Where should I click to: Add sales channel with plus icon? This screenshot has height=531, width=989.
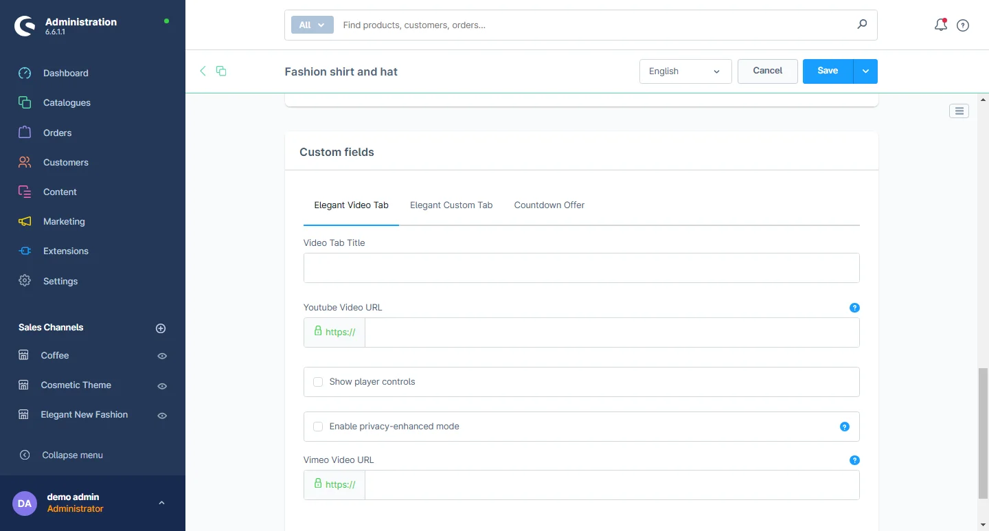point(161,328)
